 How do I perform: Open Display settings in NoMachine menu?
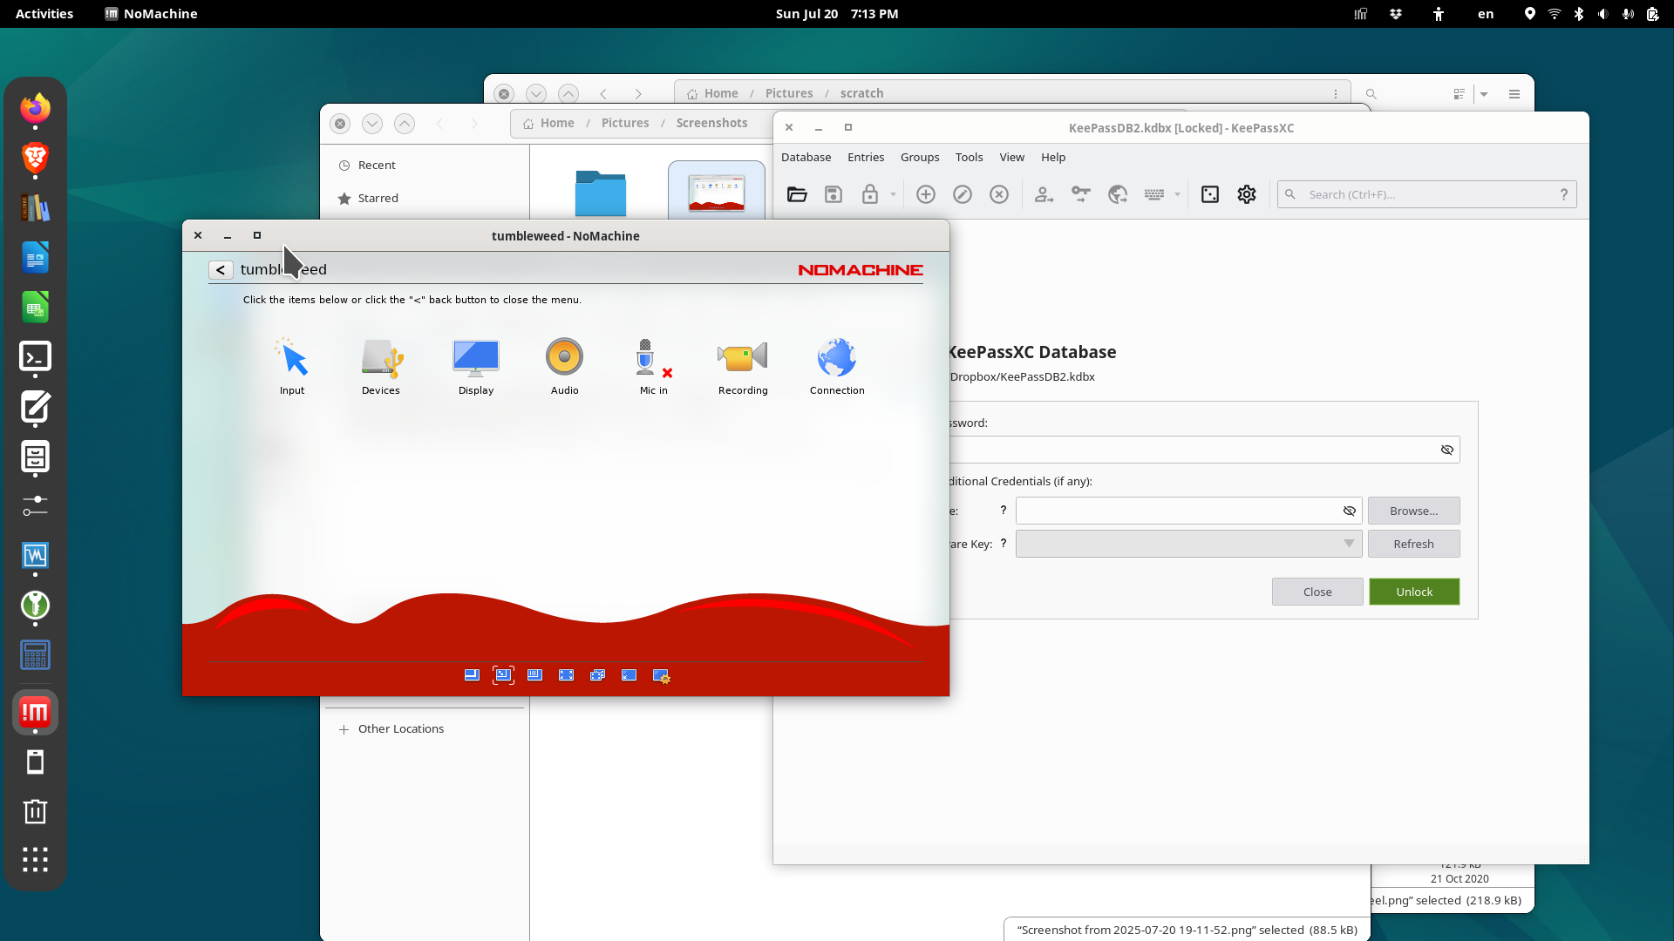(476, 366)
